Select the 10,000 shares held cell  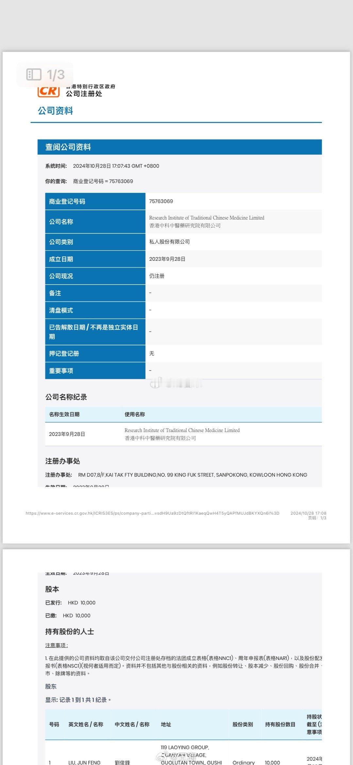[x=272, y=762]
